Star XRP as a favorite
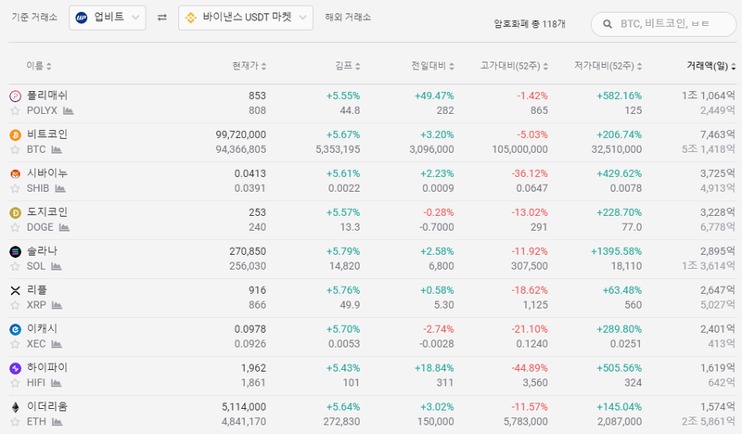 (x=15, y=305)
